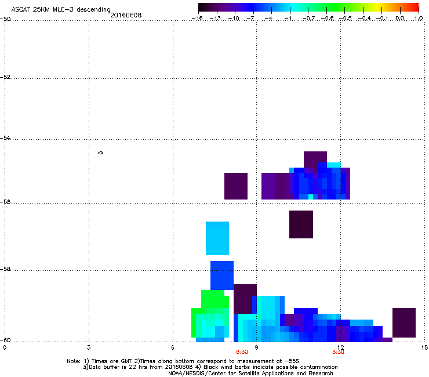Click the '3' longitude axis label
This screenshot has height=377, width=429.
(x=89, y=347)
